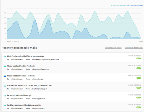Open Re: supply various silicone gift email
This screenshot has width=144, height=112.
click(19, 95)
